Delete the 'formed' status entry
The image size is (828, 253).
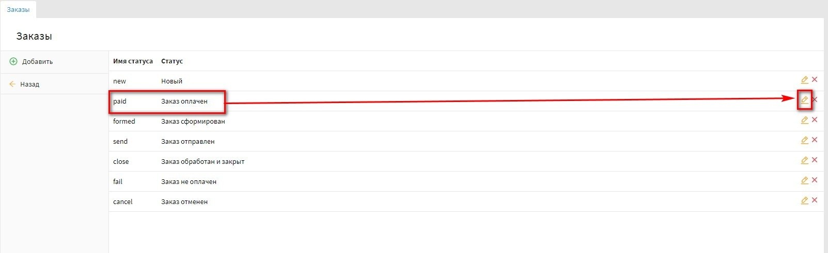pyautogui.click(x=815, y=120)
